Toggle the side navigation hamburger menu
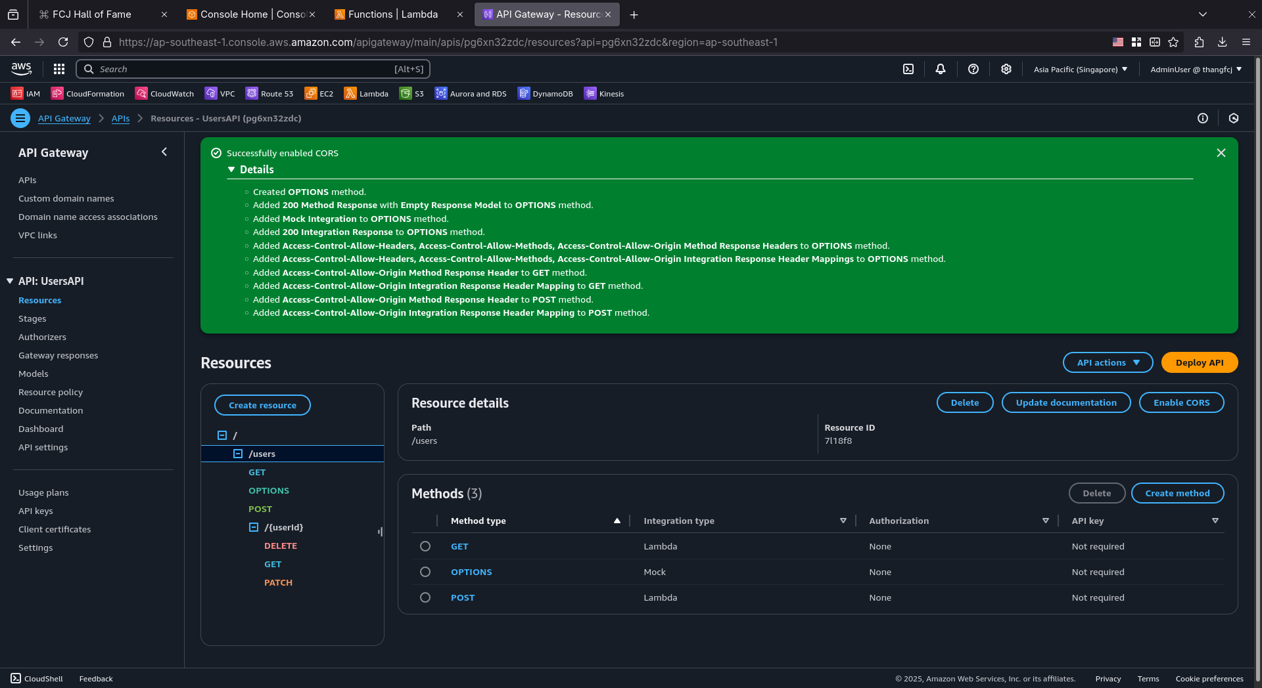The height and width of the screenshot is (688, 1262). coord(20,118)
